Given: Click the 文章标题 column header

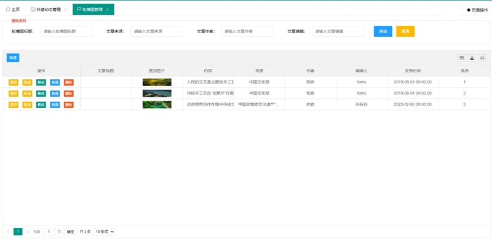Looking at the screenshot, I should [x=106, y=71].
